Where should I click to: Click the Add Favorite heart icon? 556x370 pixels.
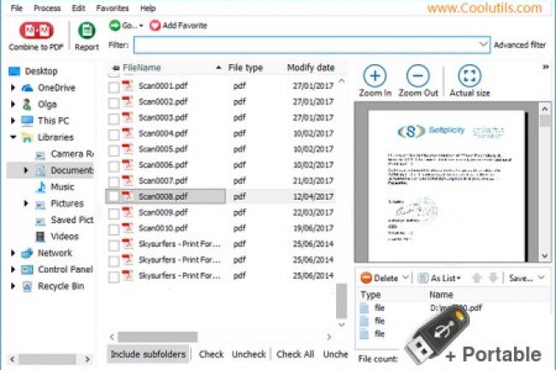155,26
